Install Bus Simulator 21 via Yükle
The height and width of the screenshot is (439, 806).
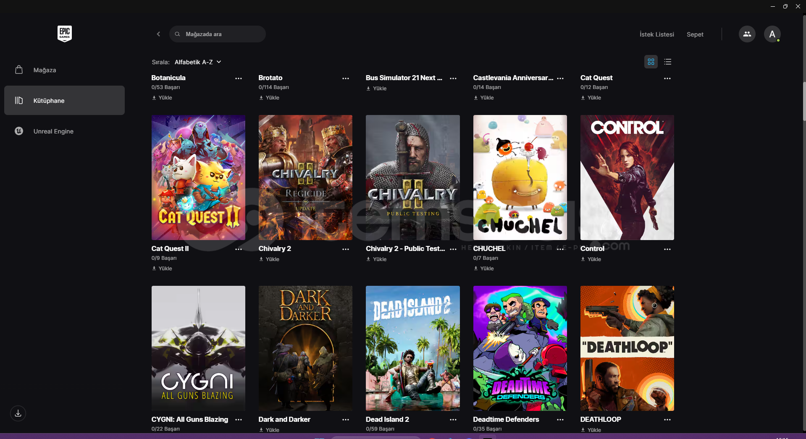tap(376, 89)
